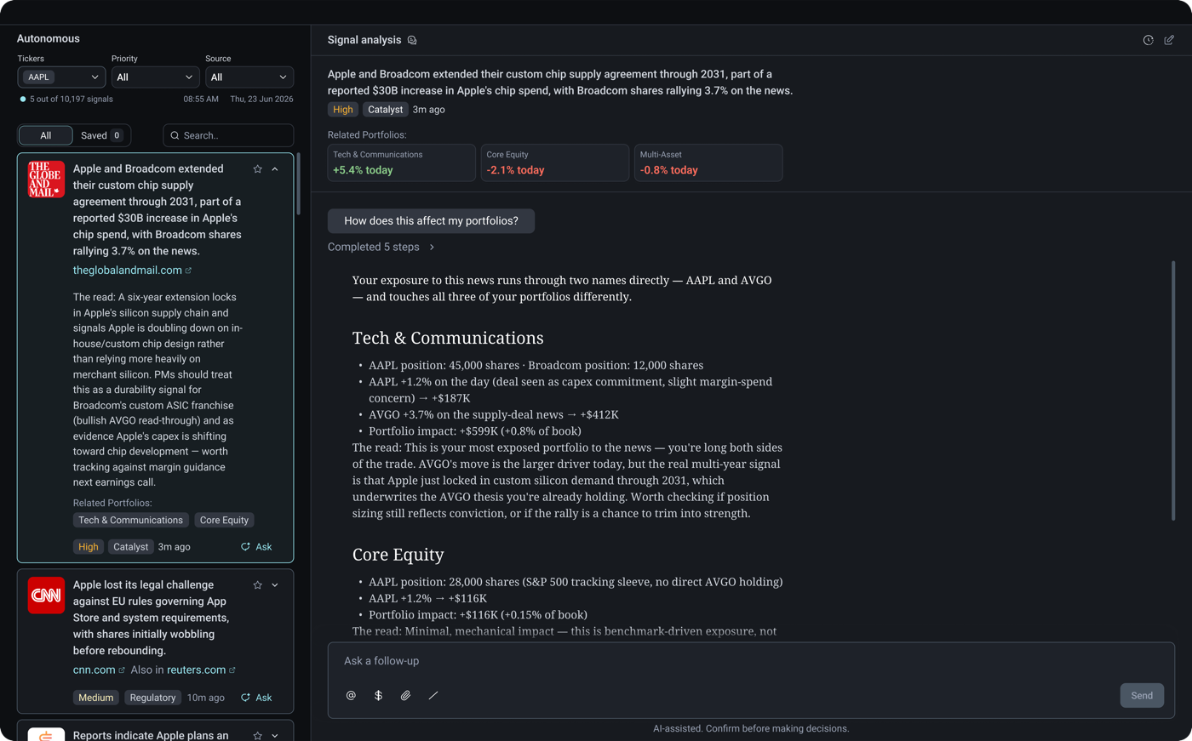
Task: Click Core Equity tag in signal card
Action: (224, 520)
